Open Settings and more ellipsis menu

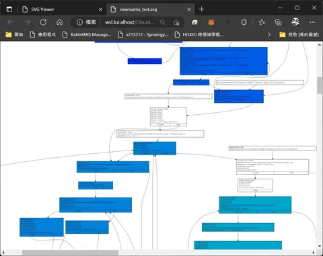312,22
